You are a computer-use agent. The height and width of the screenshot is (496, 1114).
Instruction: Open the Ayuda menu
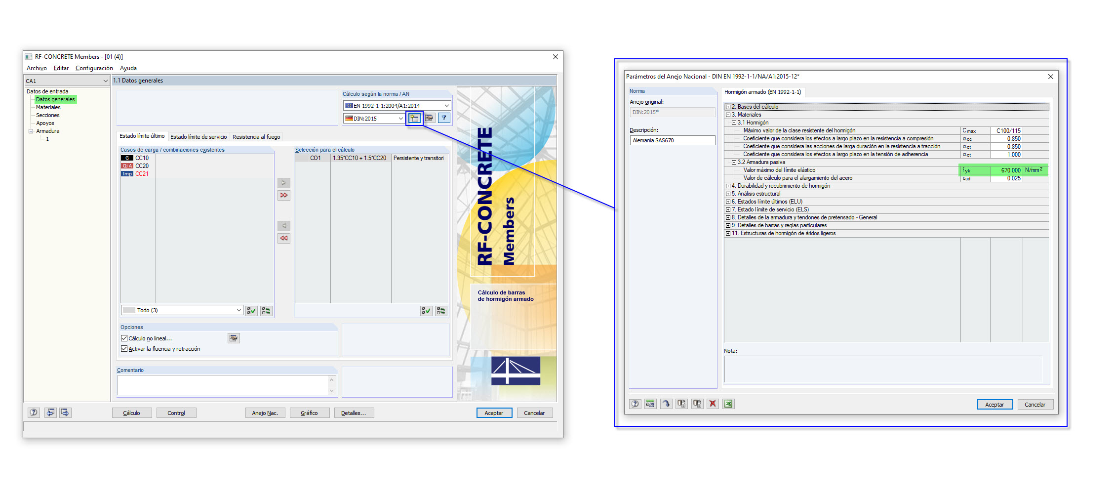pos(128,68)
